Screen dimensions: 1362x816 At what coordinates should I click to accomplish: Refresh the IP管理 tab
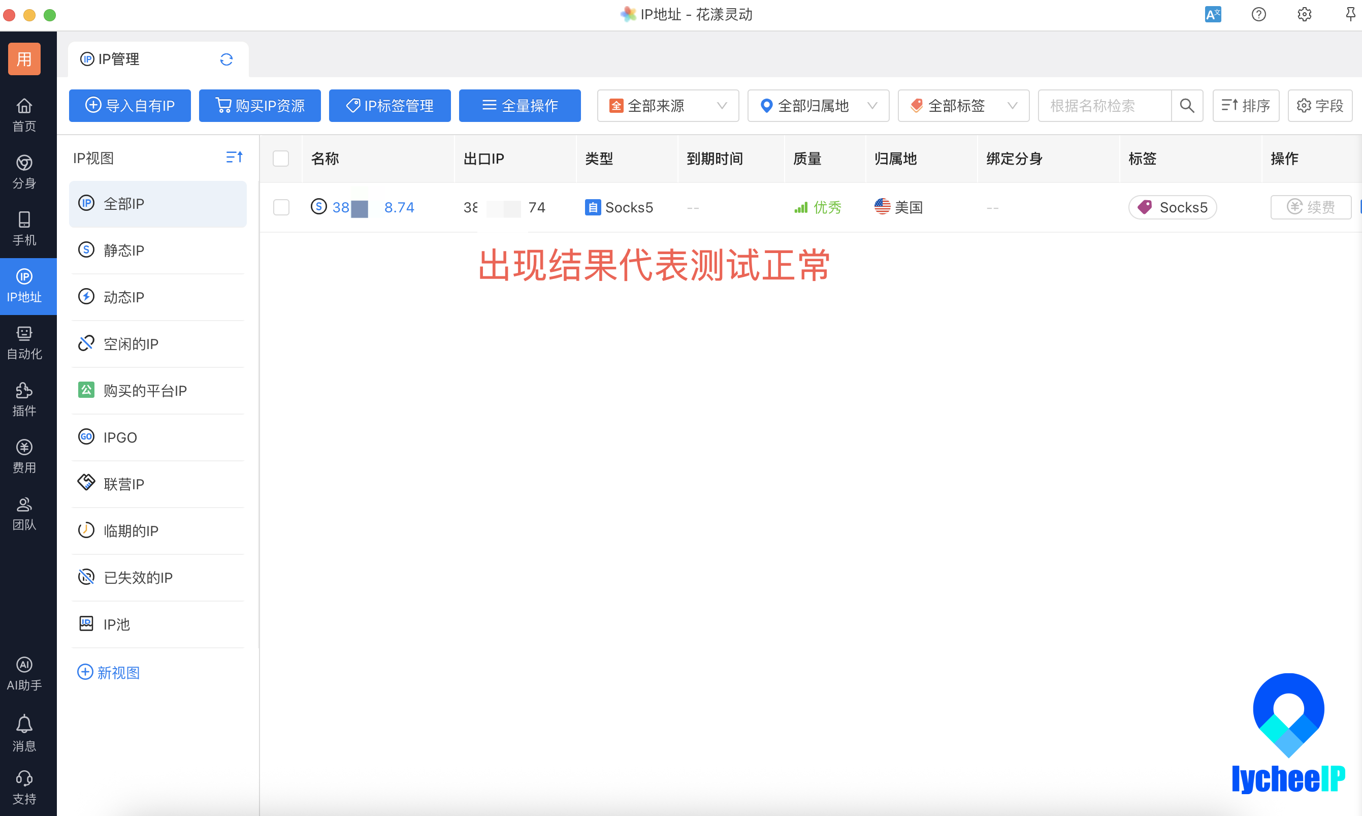226,59
